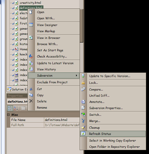Click the Switch icon in submenu
Image resolution: width=149 pixels, height=154 pixels.
point(83,115)
